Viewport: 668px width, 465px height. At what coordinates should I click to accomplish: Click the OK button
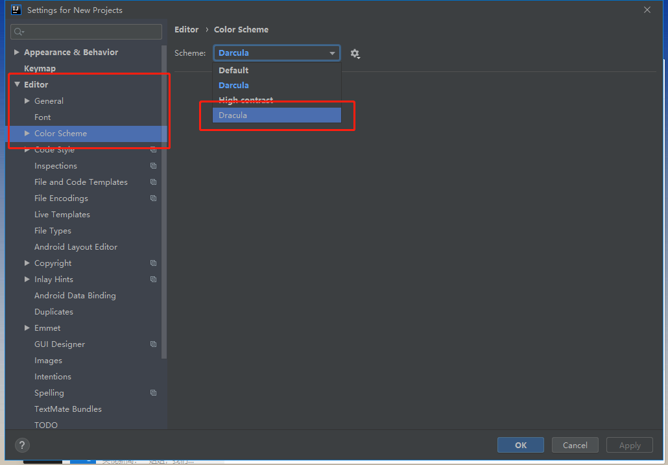(521, 445)
